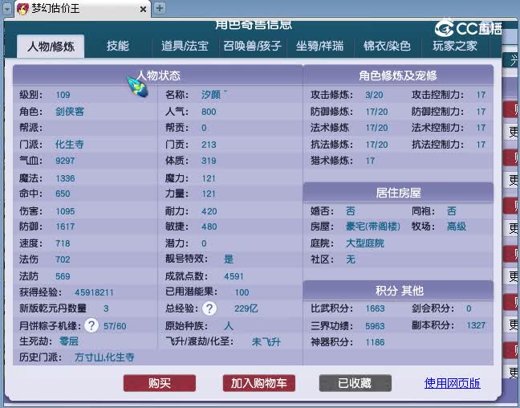Click the 法防 value 569
The height and width of the screenshot is (408, 520).
(x=63, y=276)
